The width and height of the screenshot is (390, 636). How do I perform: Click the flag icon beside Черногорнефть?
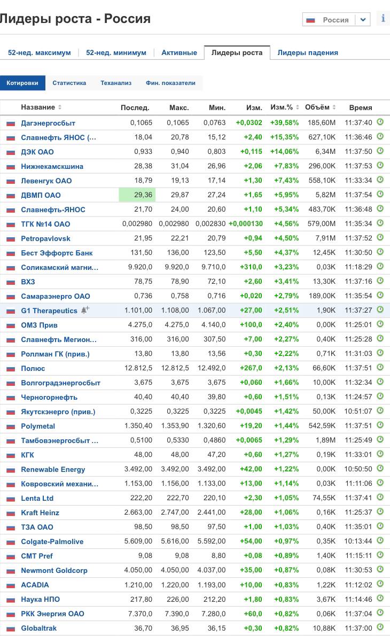[11, 398]
